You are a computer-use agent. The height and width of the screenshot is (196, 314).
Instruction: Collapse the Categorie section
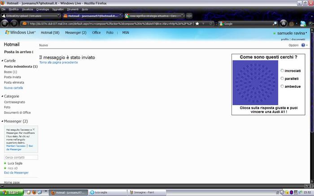(x=2, y=96)
